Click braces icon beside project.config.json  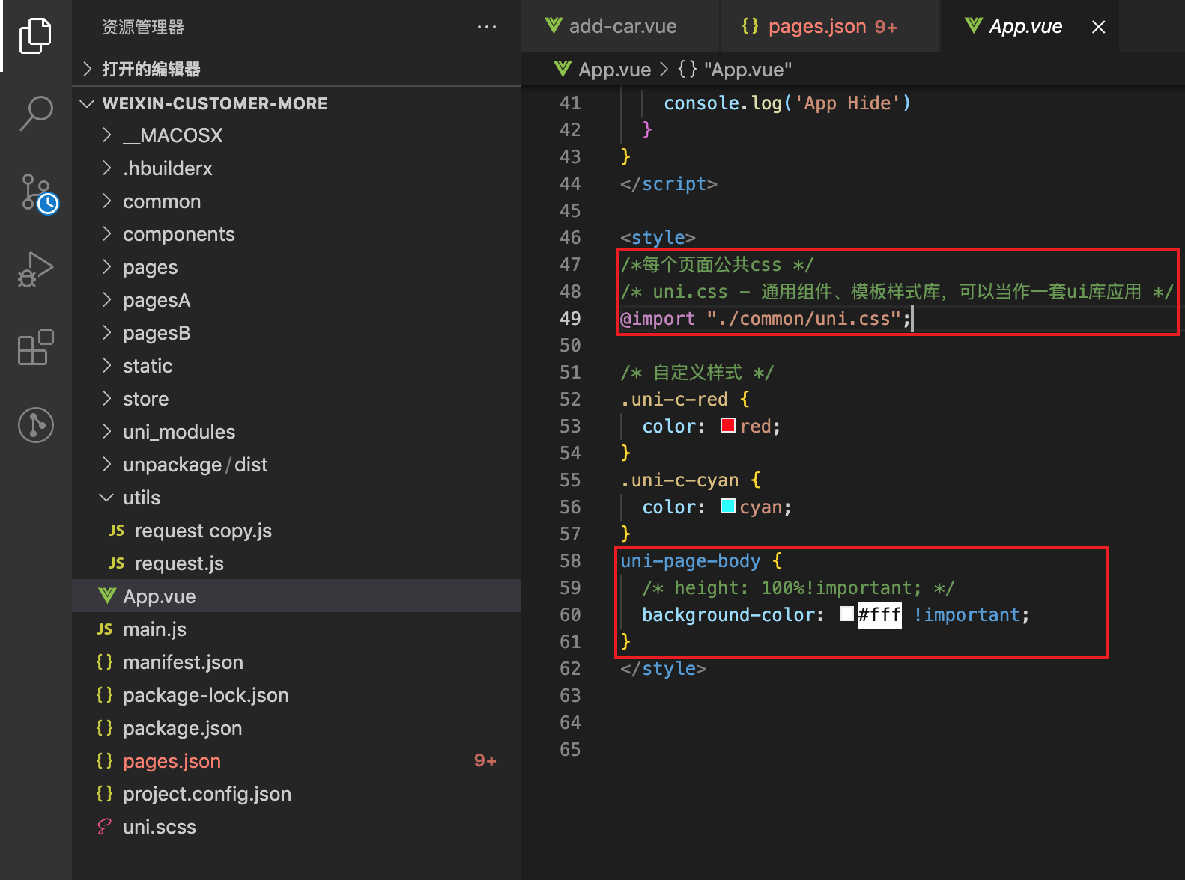point(105,794)
